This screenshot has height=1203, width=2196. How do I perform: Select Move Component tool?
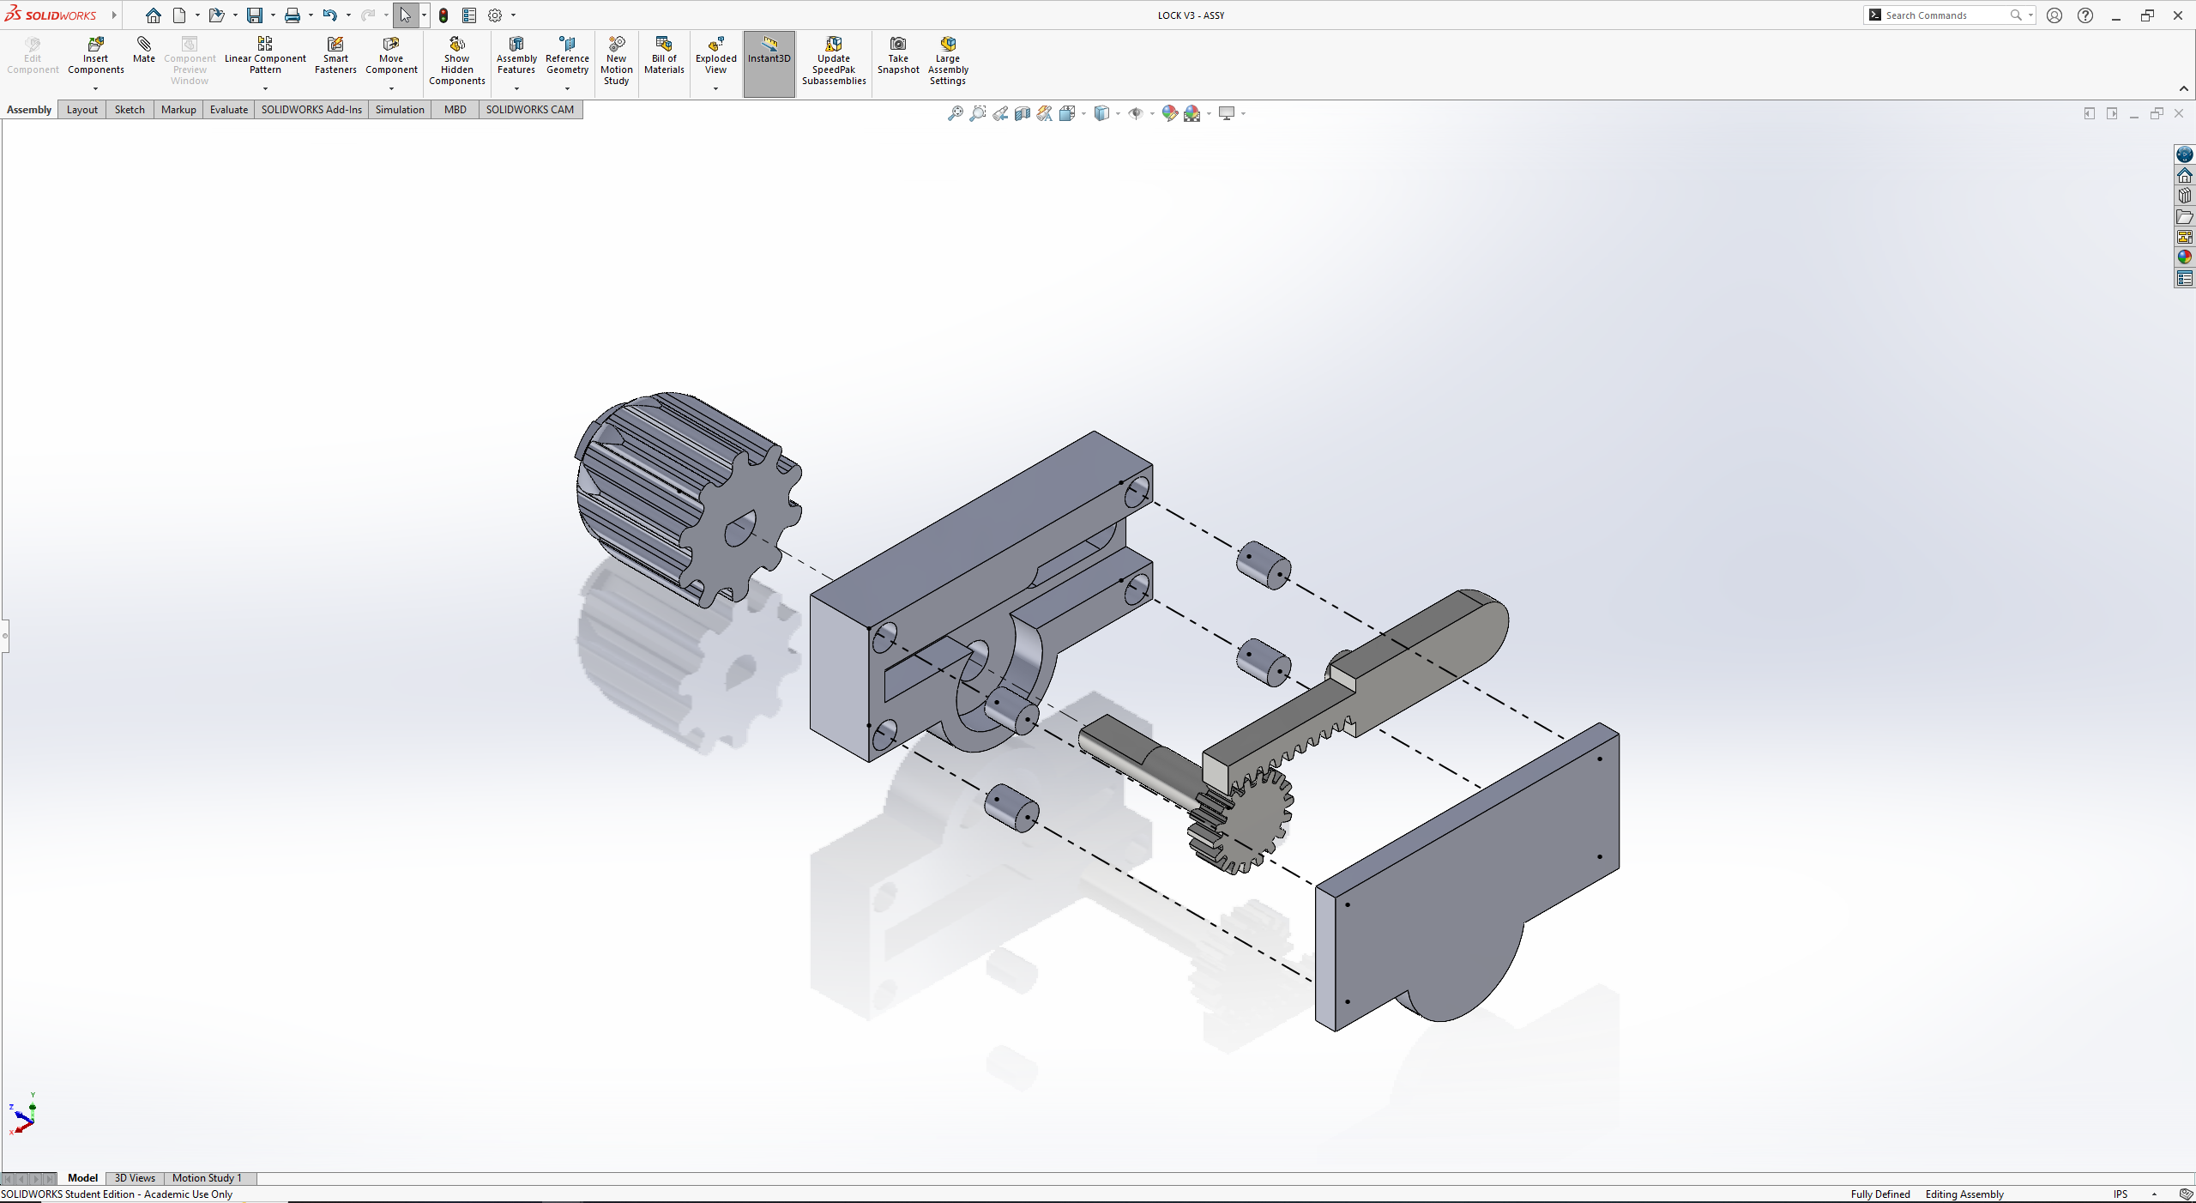click(x=391, y=55)
